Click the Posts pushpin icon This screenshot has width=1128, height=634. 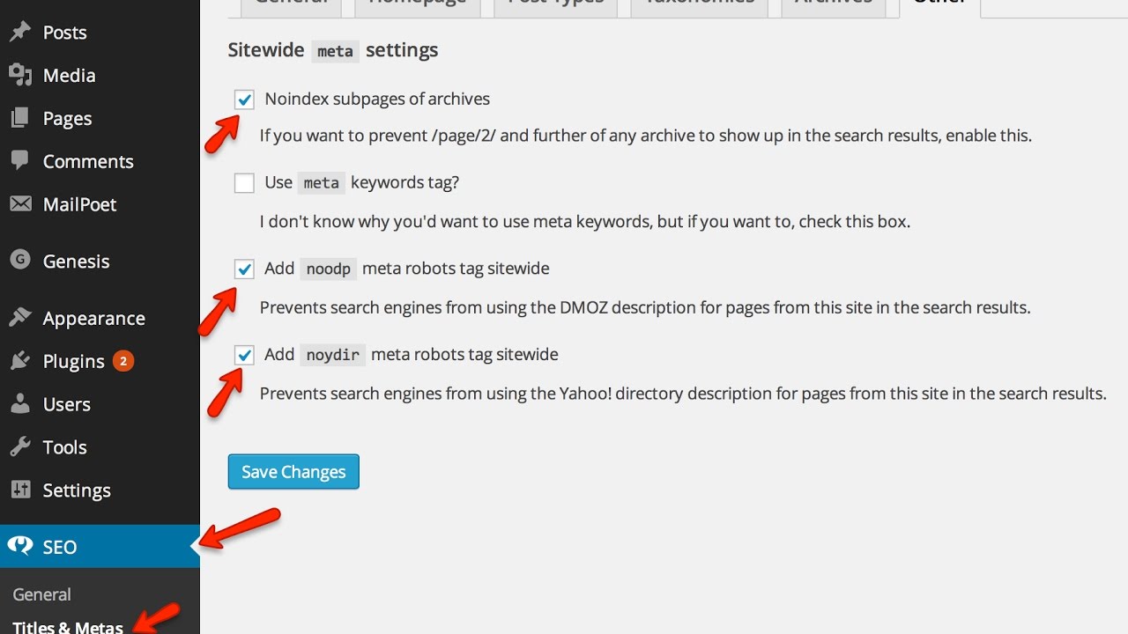(x=19, y=33)
